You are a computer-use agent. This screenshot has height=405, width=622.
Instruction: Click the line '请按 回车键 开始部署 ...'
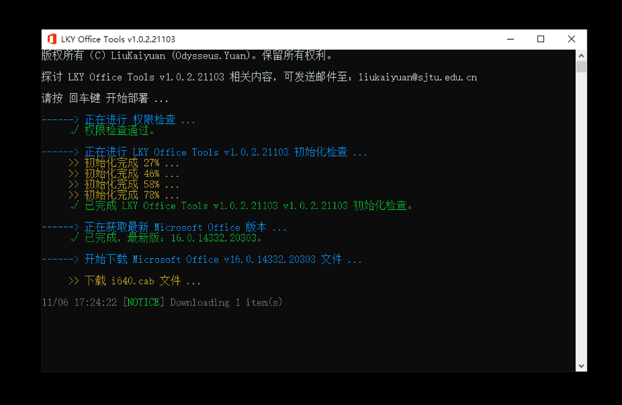point(105,98)
